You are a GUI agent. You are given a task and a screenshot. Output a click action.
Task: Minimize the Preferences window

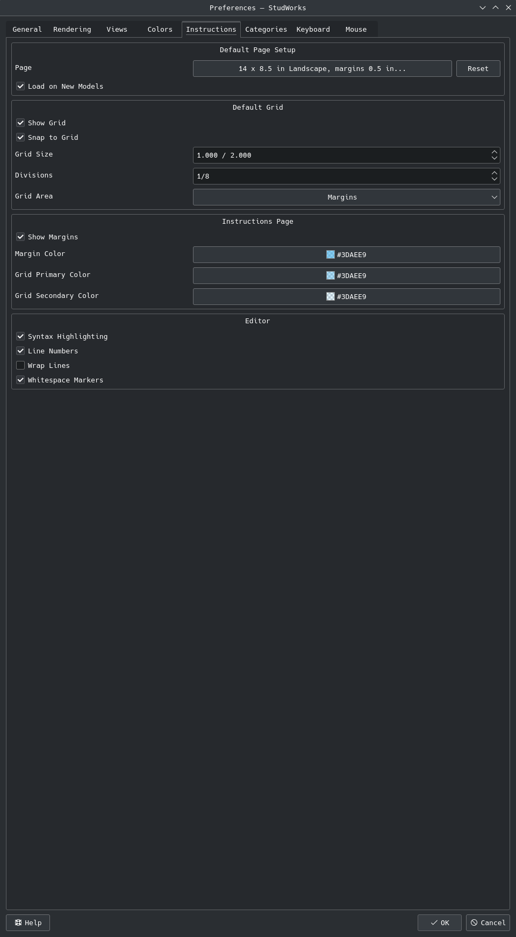click(482, 8)
